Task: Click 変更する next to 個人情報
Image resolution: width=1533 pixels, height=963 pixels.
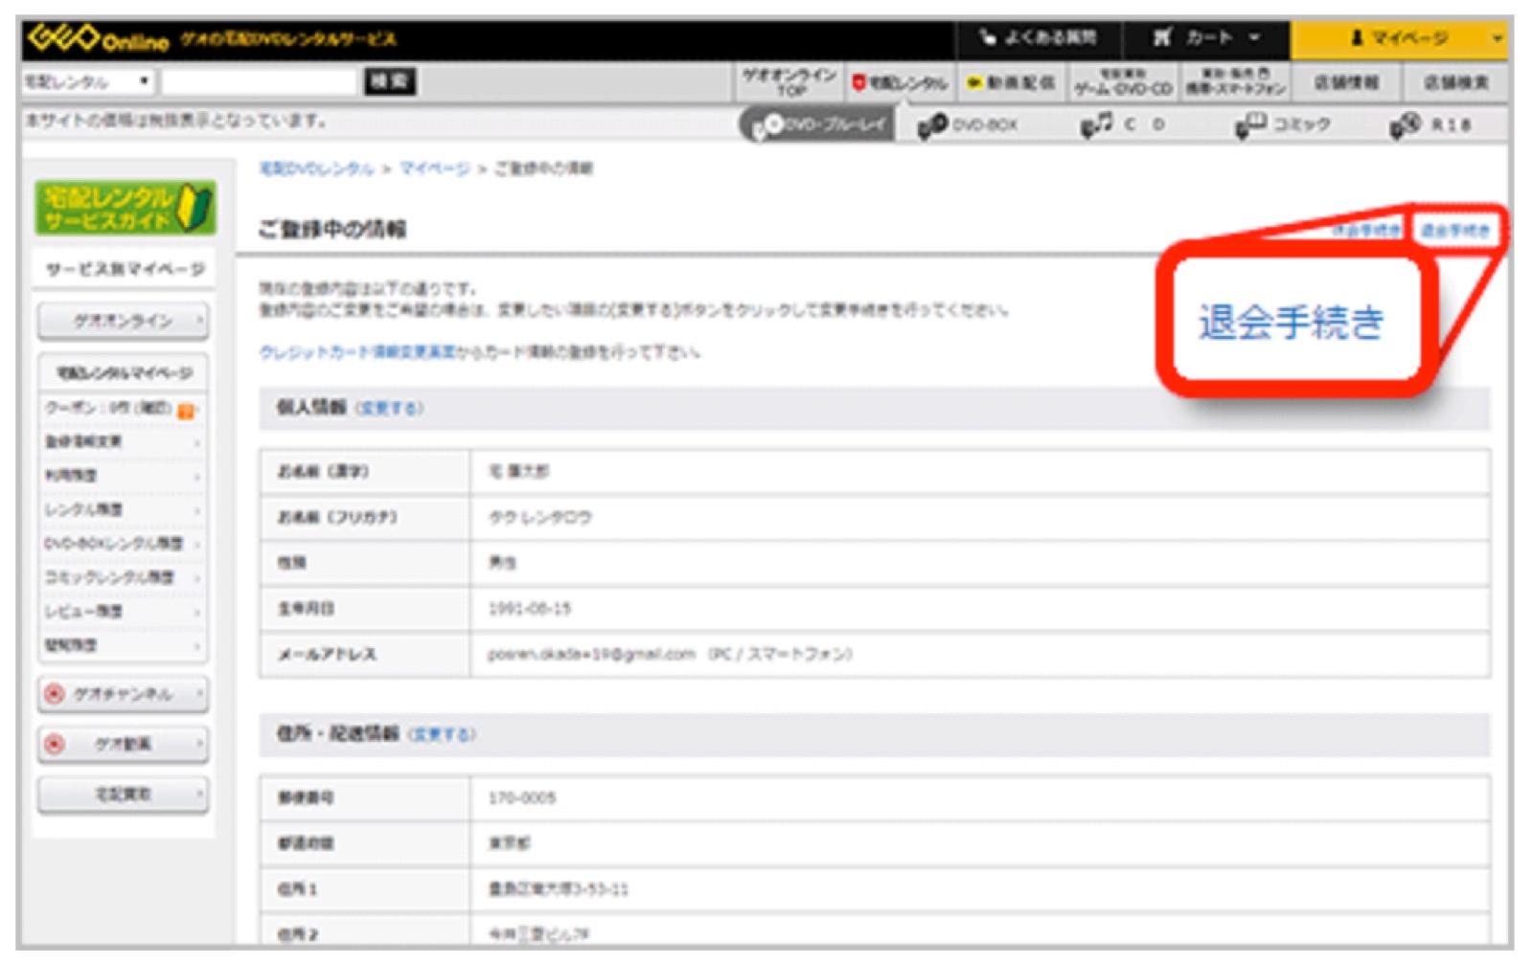Action: point(389,408)
